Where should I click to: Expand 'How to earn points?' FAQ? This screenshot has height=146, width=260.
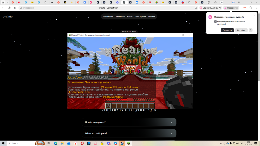coord(129,122)
